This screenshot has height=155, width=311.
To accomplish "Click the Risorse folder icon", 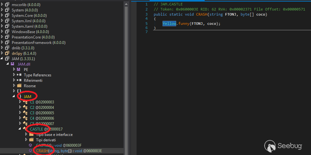I will [19, 86].
